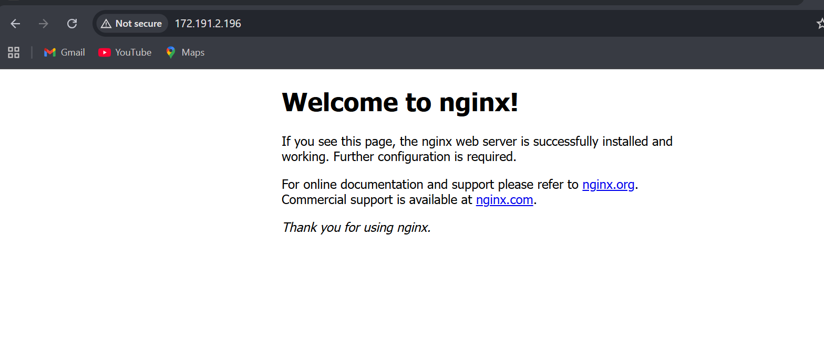Click the "Welcome to nginx!" heading
824x364 pixels.
pos(400,102)
